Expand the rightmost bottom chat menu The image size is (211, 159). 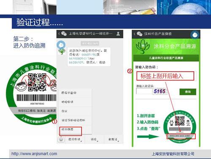pyautogui.click(x=114, y=140)
